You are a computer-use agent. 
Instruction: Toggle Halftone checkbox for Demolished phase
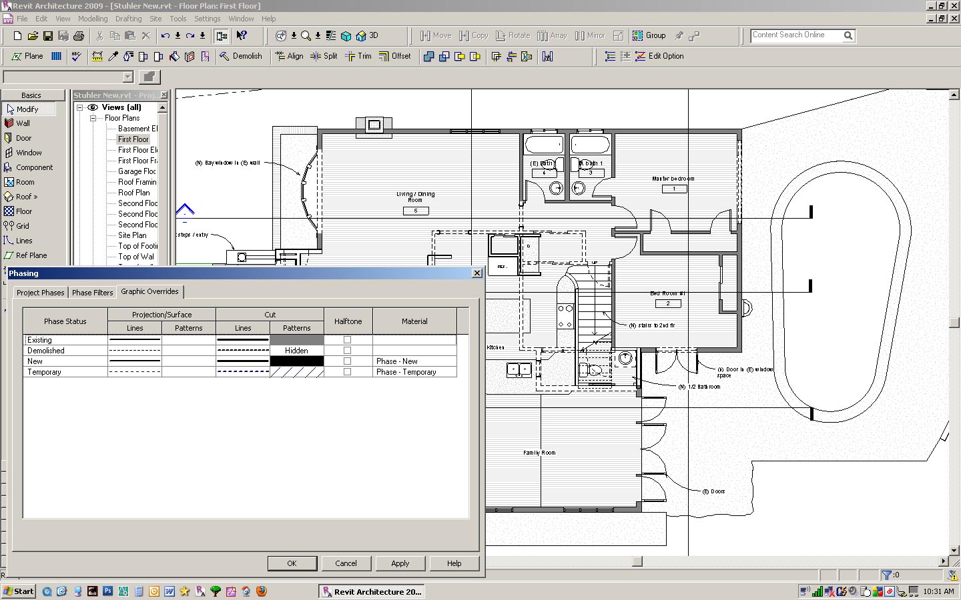(347, 351)
